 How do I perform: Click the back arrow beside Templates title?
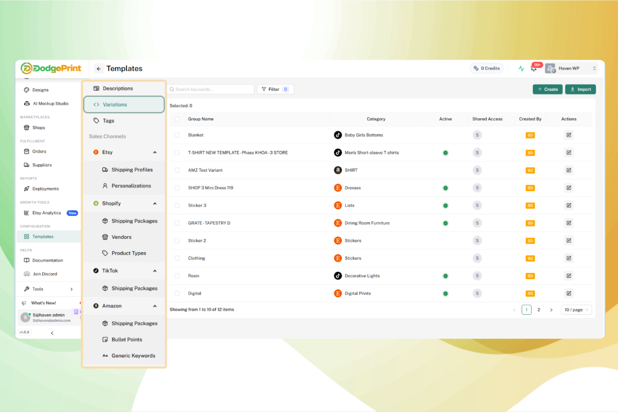[99, 68]
